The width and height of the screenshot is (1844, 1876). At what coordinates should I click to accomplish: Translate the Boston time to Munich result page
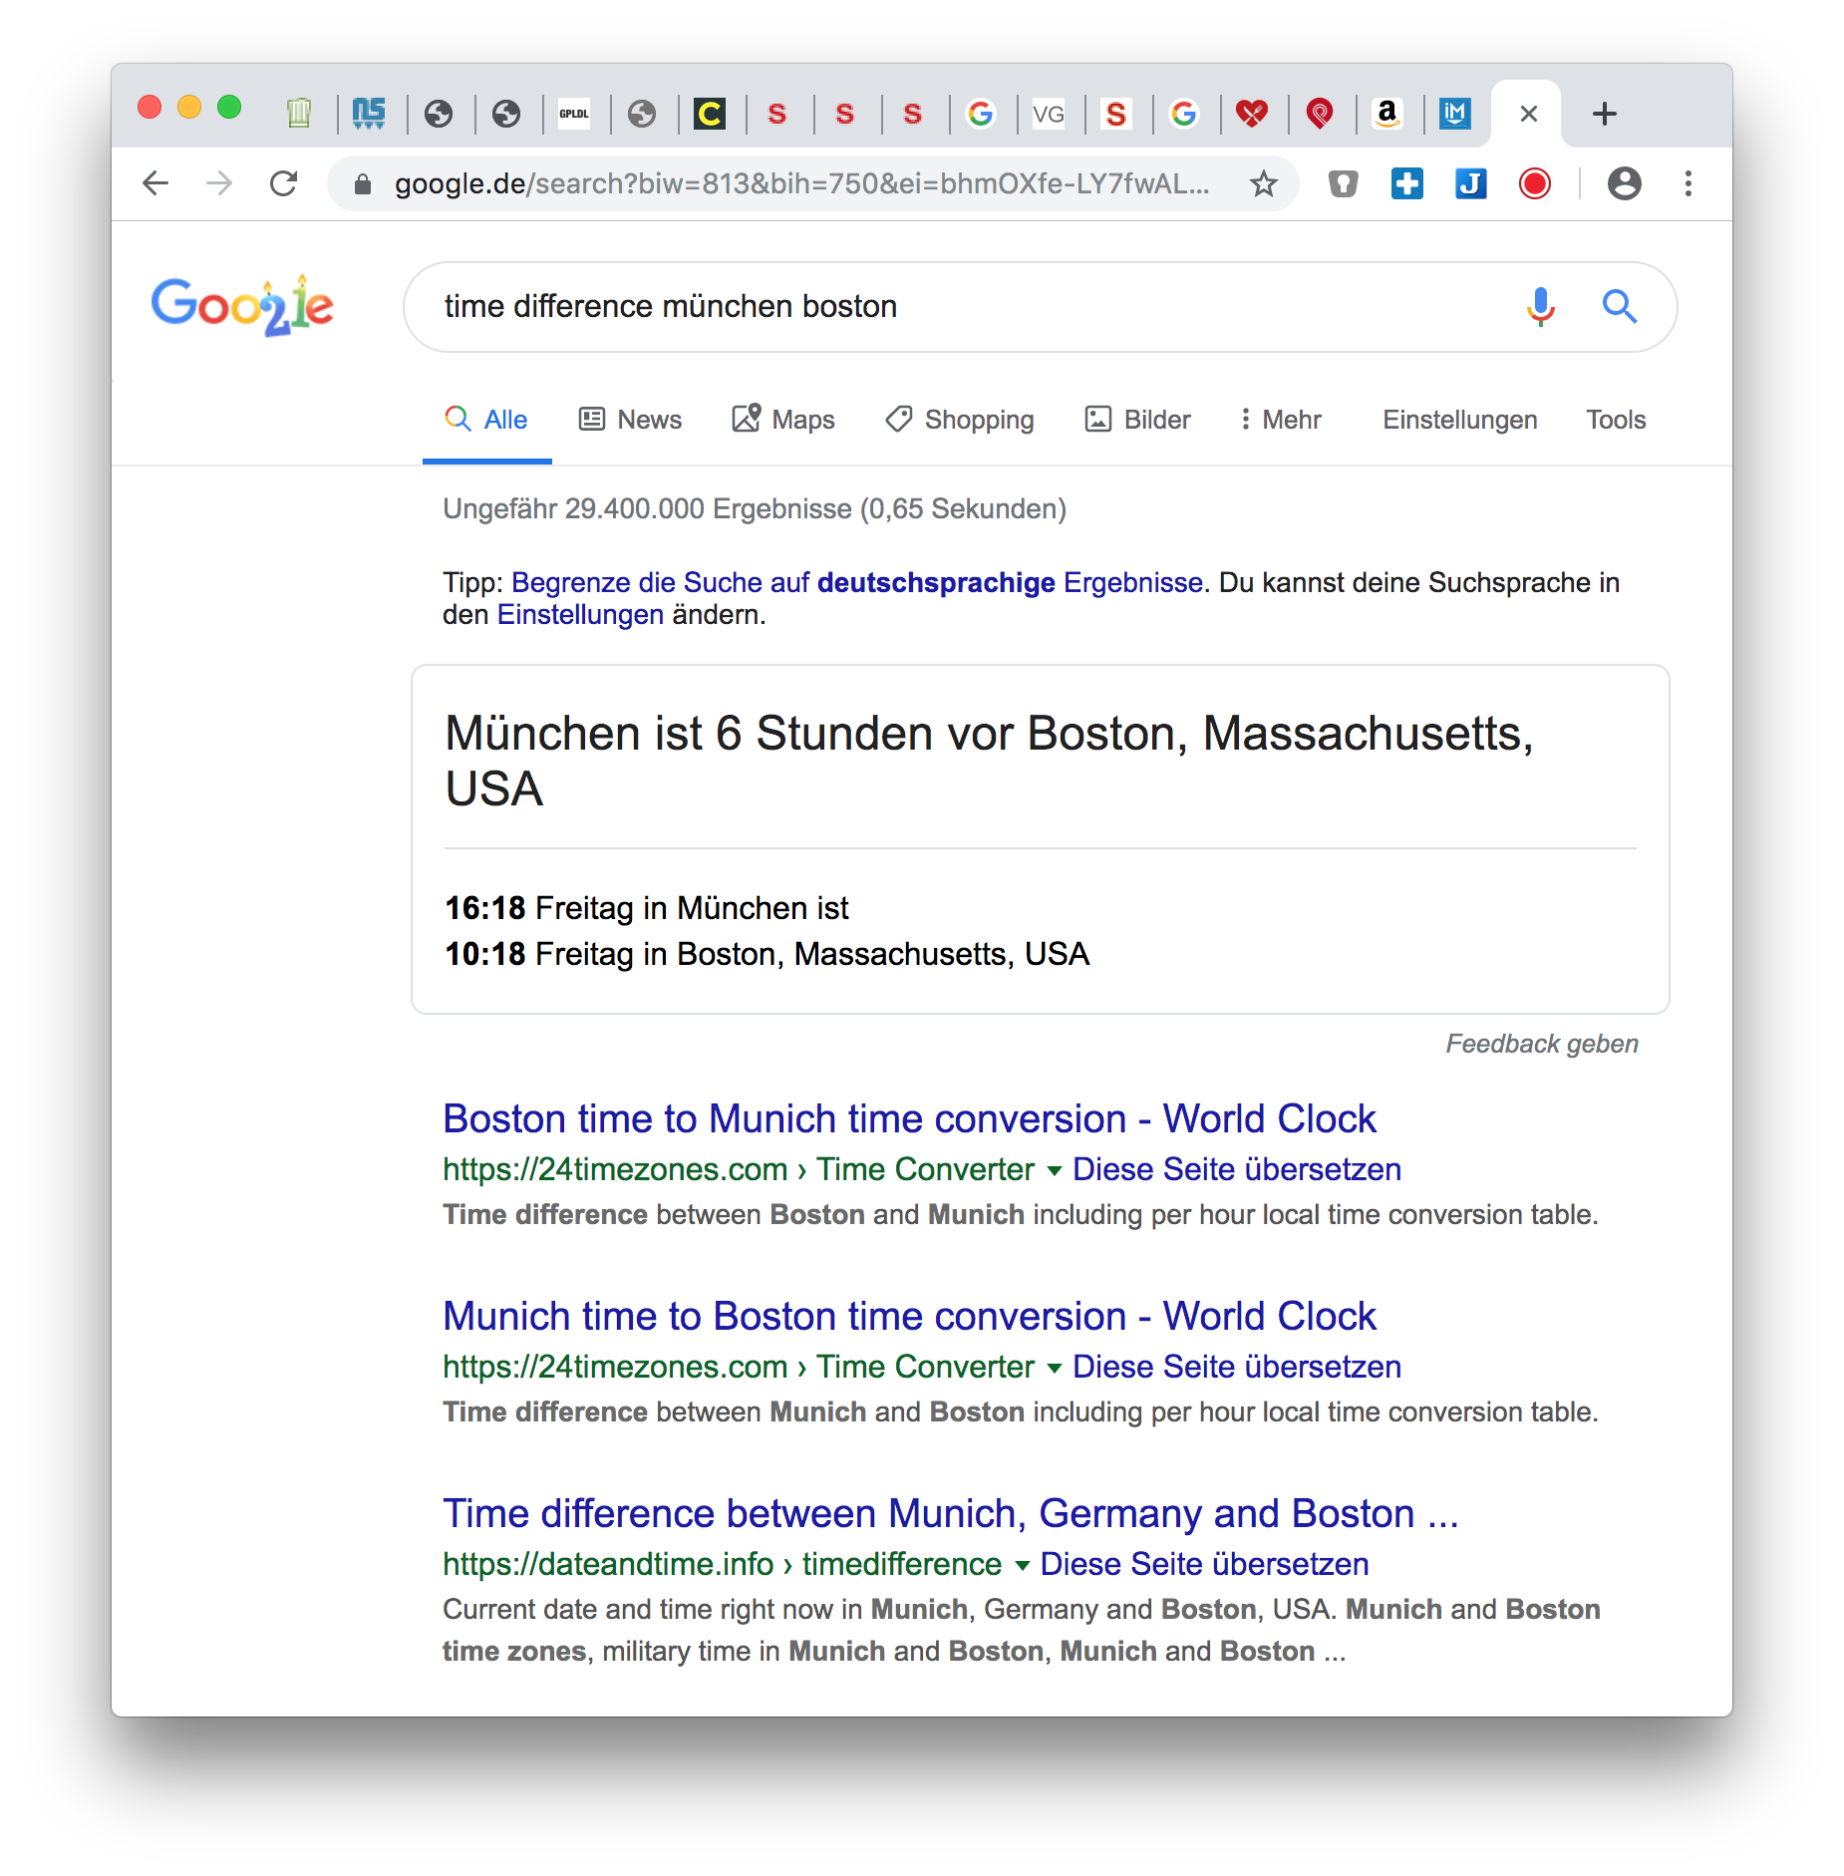(x=1237, y=1169)
